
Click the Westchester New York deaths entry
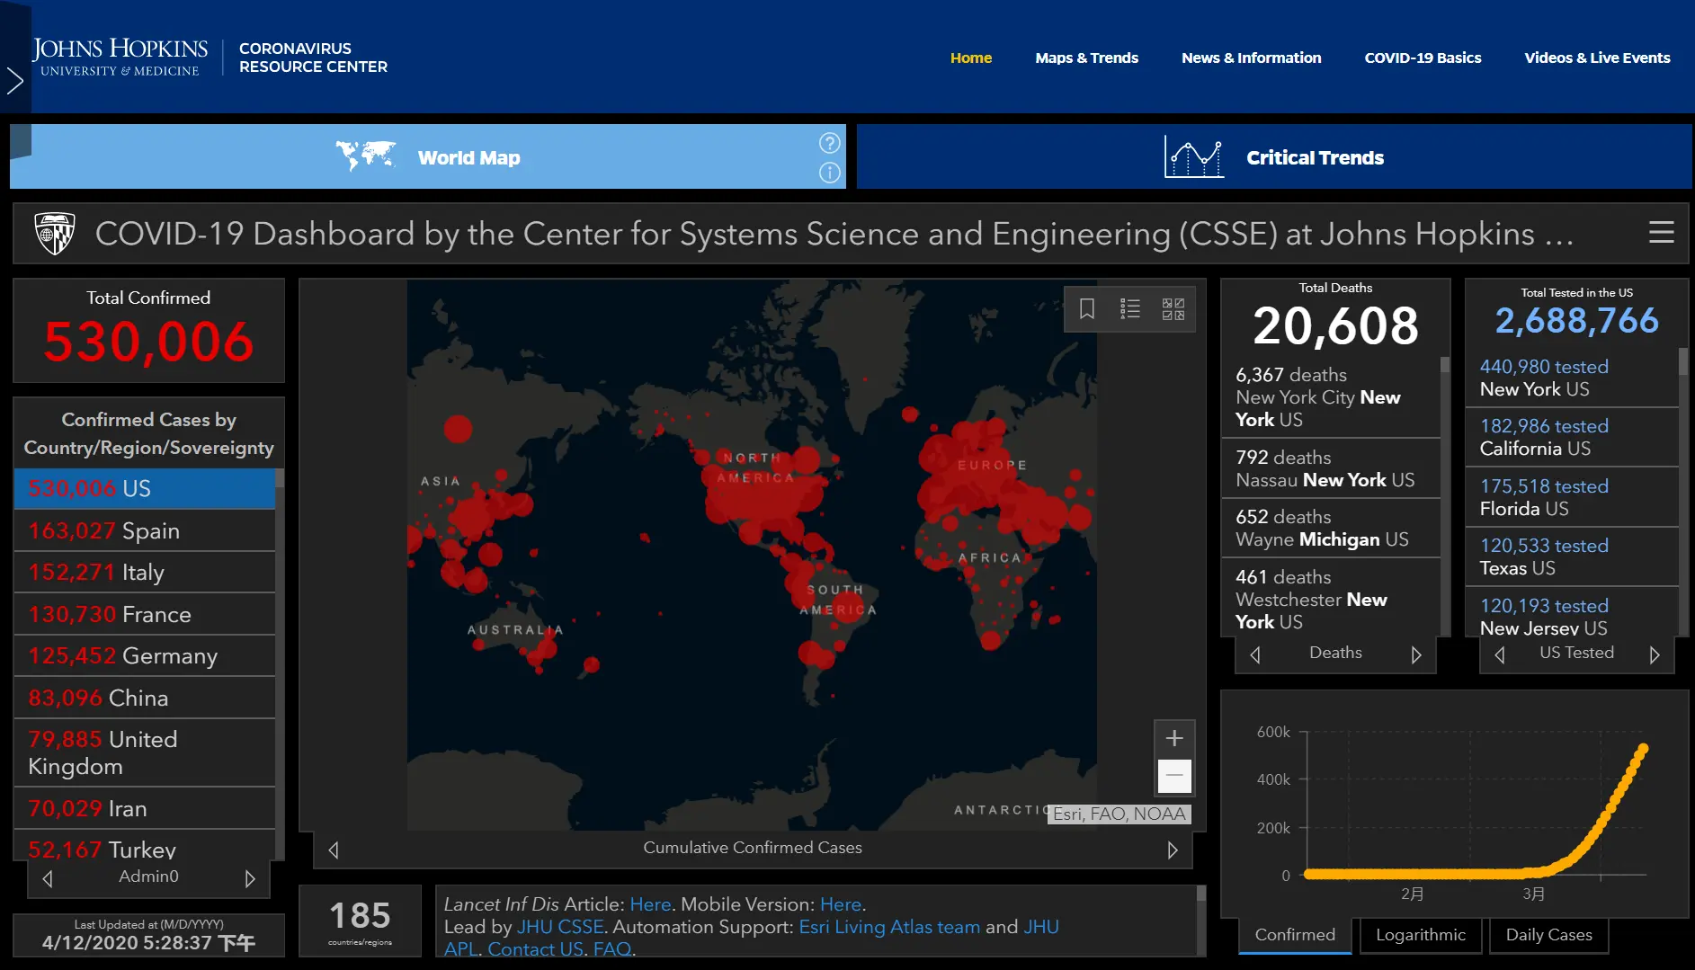[1331, 598]
